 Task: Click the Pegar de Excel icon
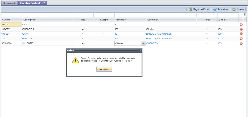coord(190,9)
